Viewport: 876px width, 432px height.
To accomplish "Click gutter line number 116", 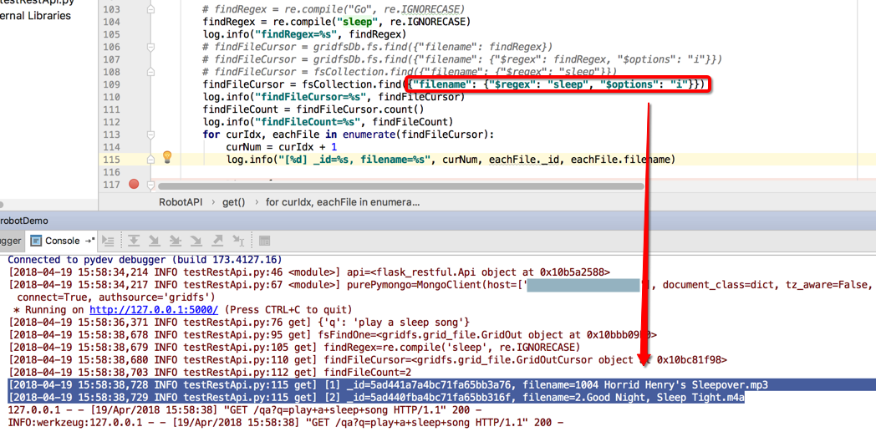I will [112, 172].
